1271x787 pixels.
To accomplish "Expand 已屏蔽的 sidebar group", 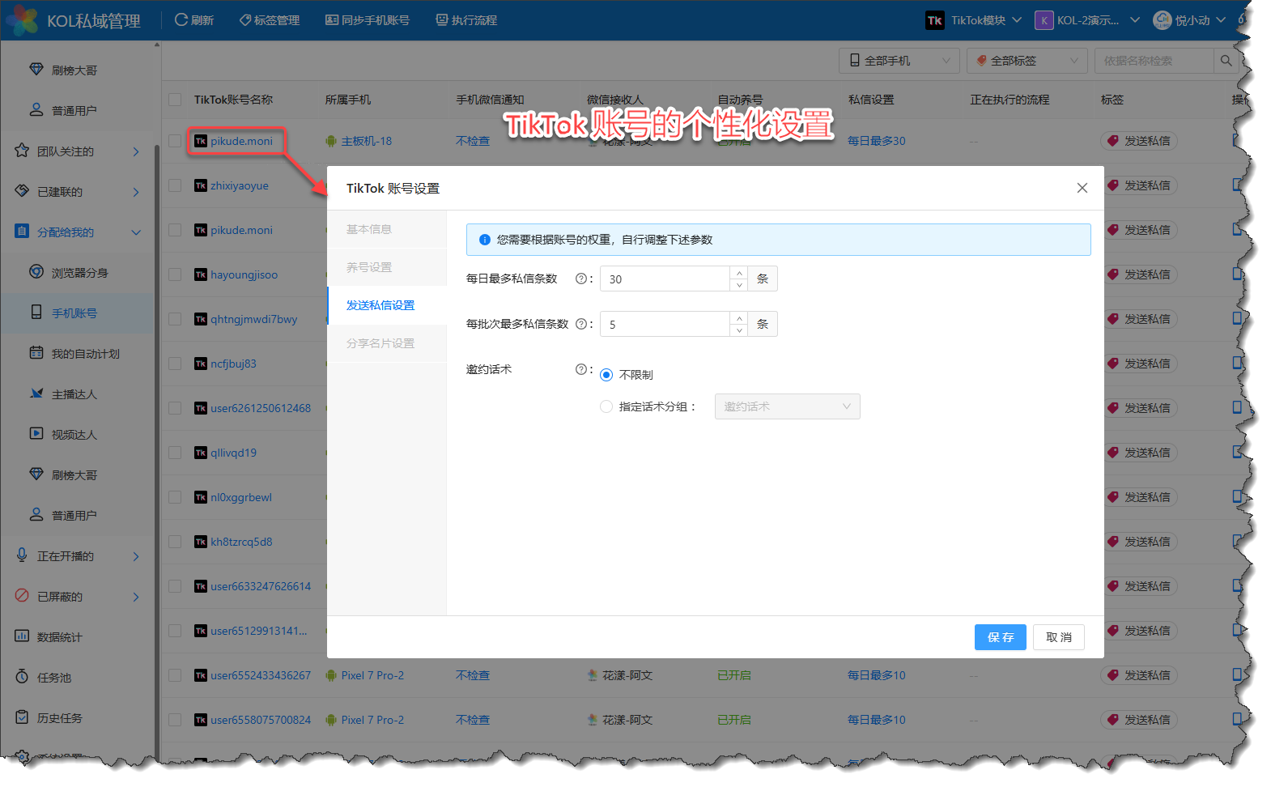I will coord(78,597).
